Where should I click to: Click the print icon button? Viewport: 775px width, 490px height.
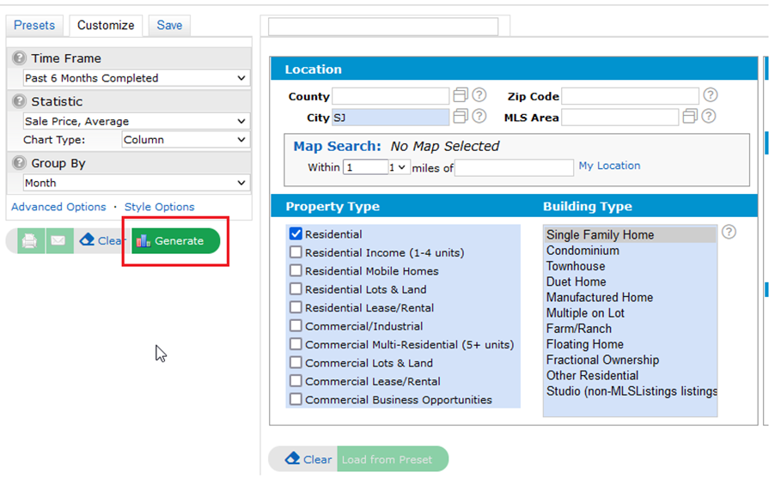coord(30,241)
